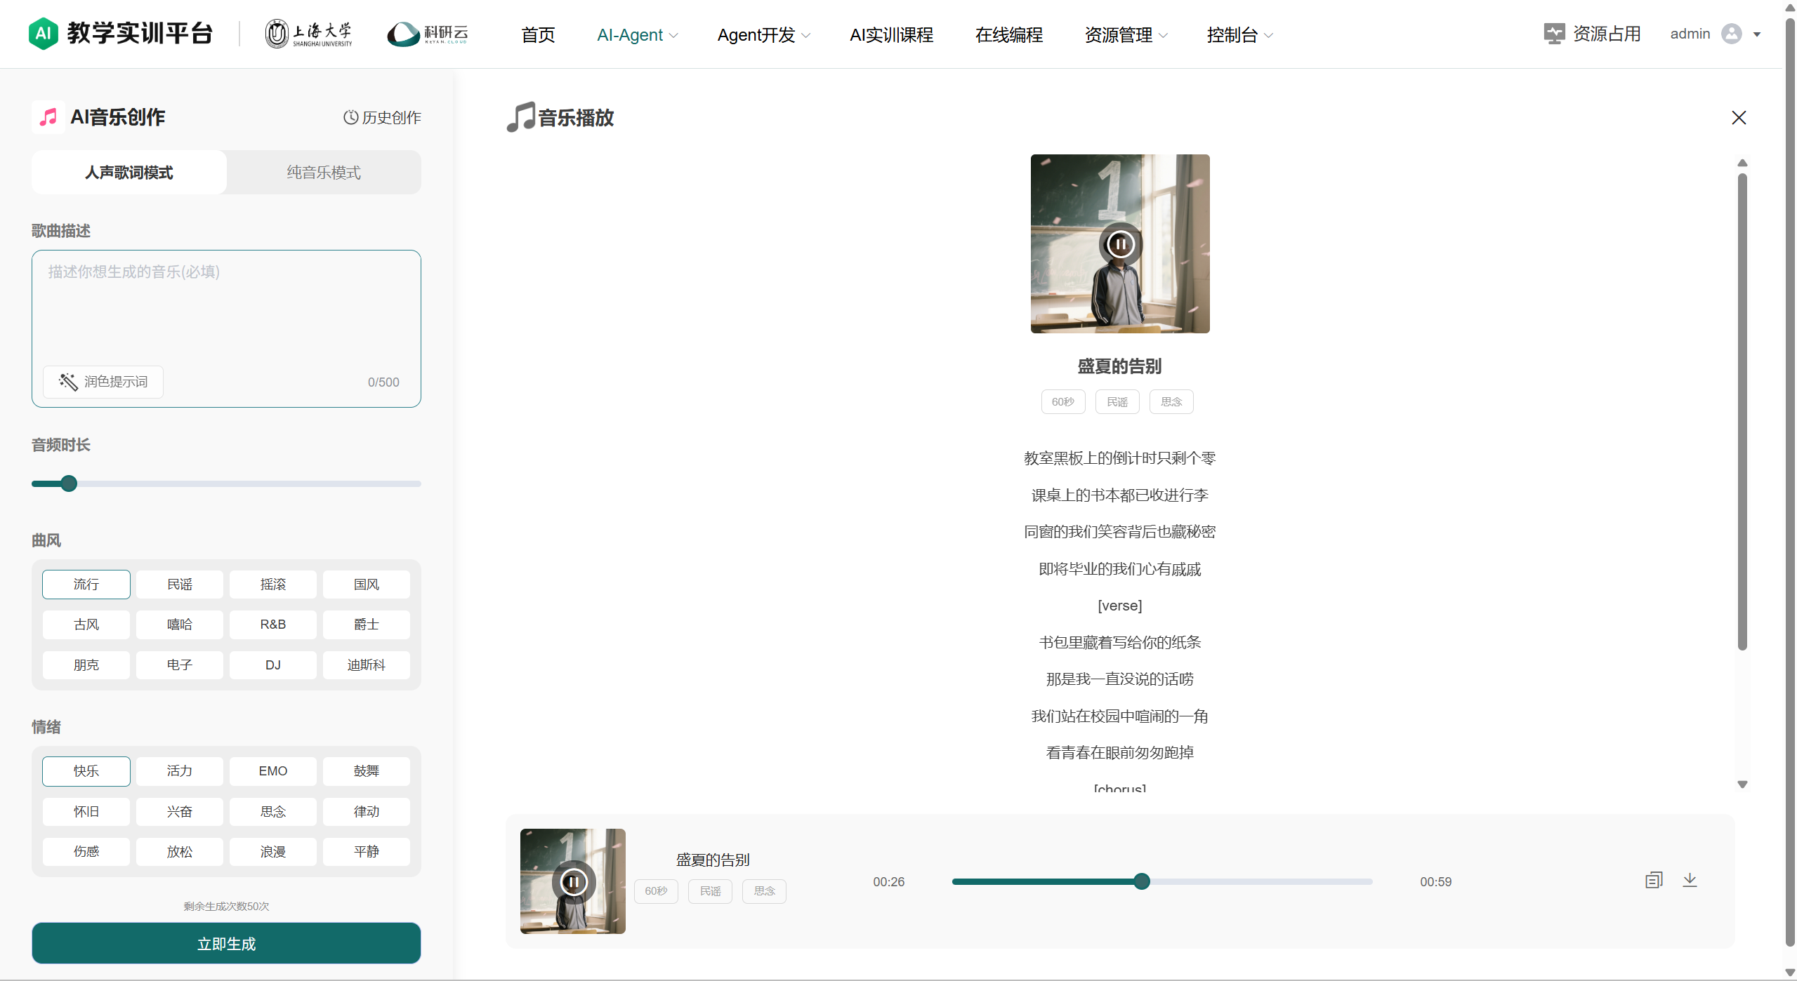Click the lyrics panel scrollbar
Screen dimensions: 1797x981
tap(1742, 411)
